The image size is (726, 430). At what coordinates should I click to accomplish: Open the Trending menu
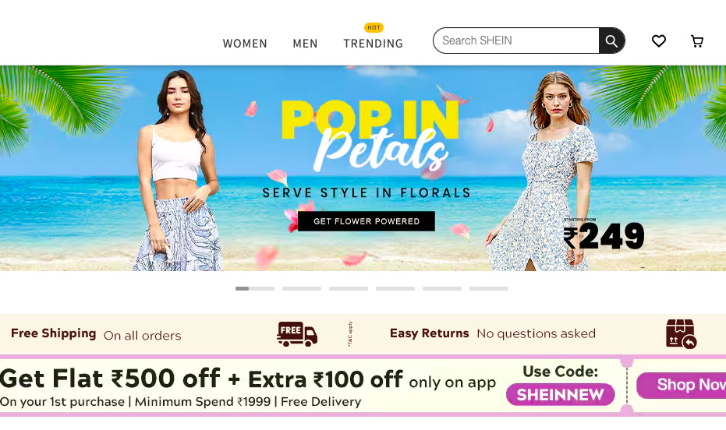[373, 44]
